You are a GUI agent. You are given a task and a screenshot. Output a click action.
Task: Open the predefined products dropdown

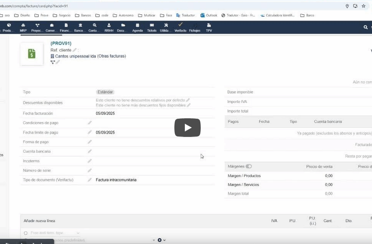(x=154, y=240)
